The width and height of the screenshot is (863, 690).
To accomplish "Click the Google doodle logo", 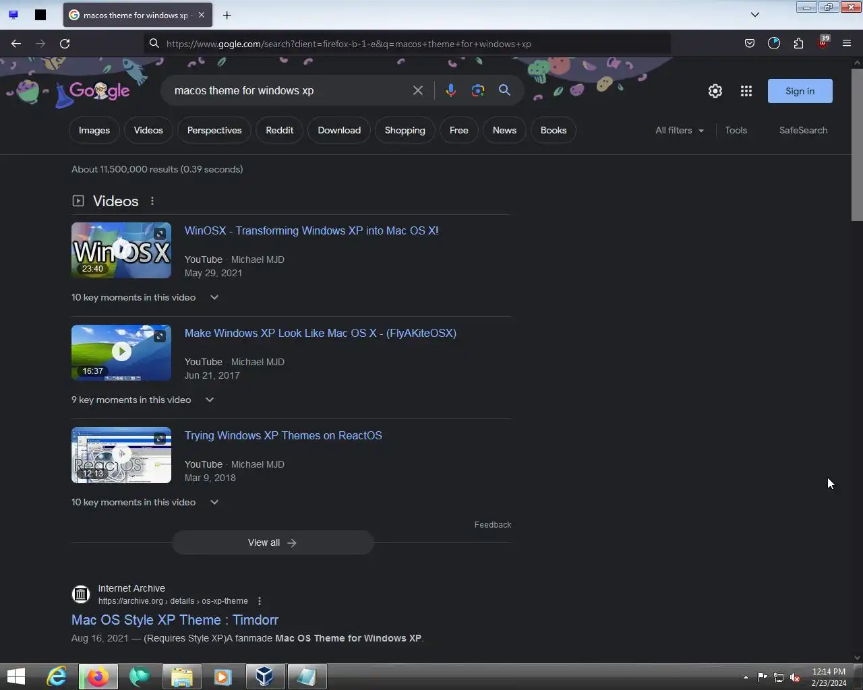I will 99,90.
